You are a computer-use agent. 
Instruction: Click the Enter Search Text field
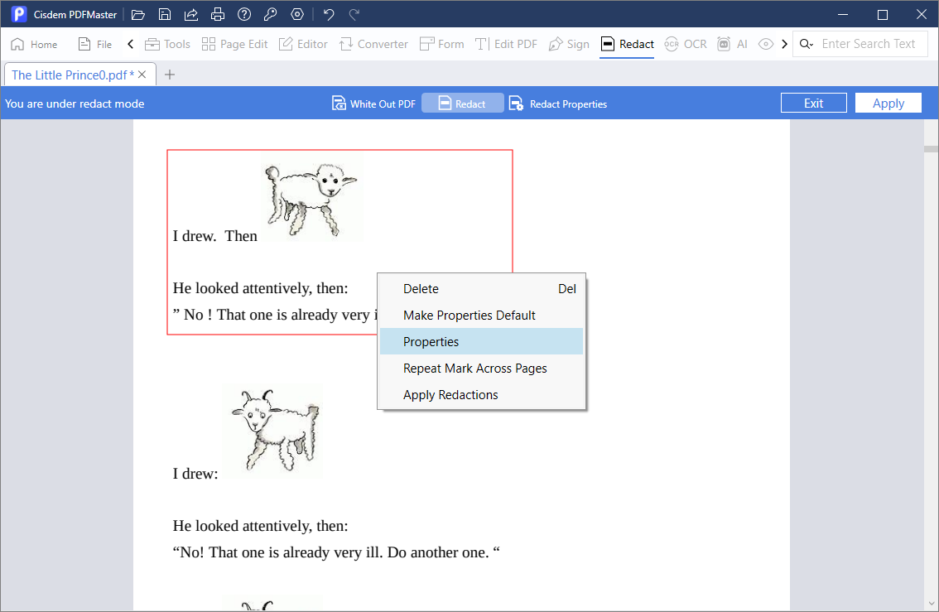click(x=869, y=45)
